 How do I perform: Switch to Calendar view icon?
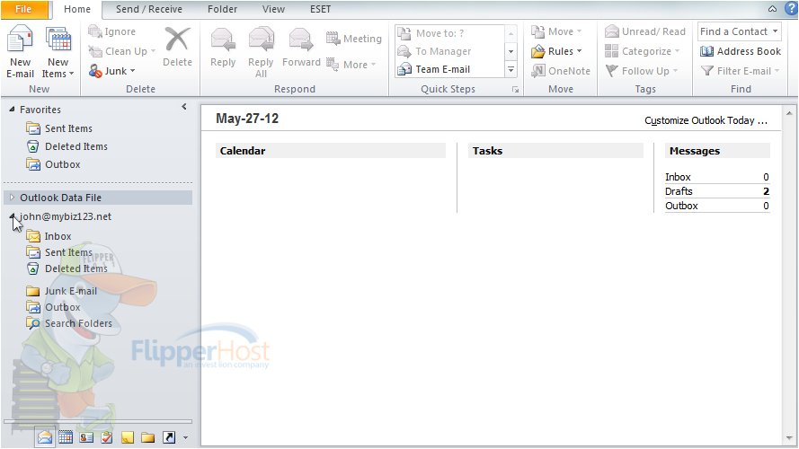tap(66, 437)
